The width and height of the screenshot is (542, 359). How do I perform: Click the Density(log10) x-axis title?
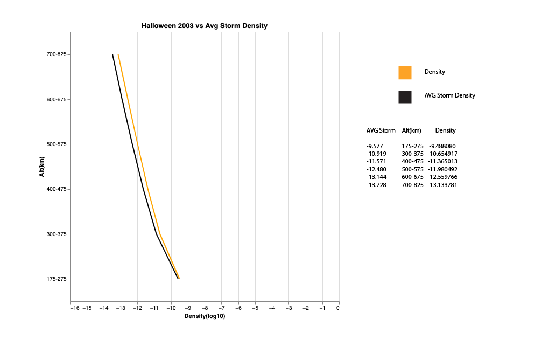coord(205,316)
